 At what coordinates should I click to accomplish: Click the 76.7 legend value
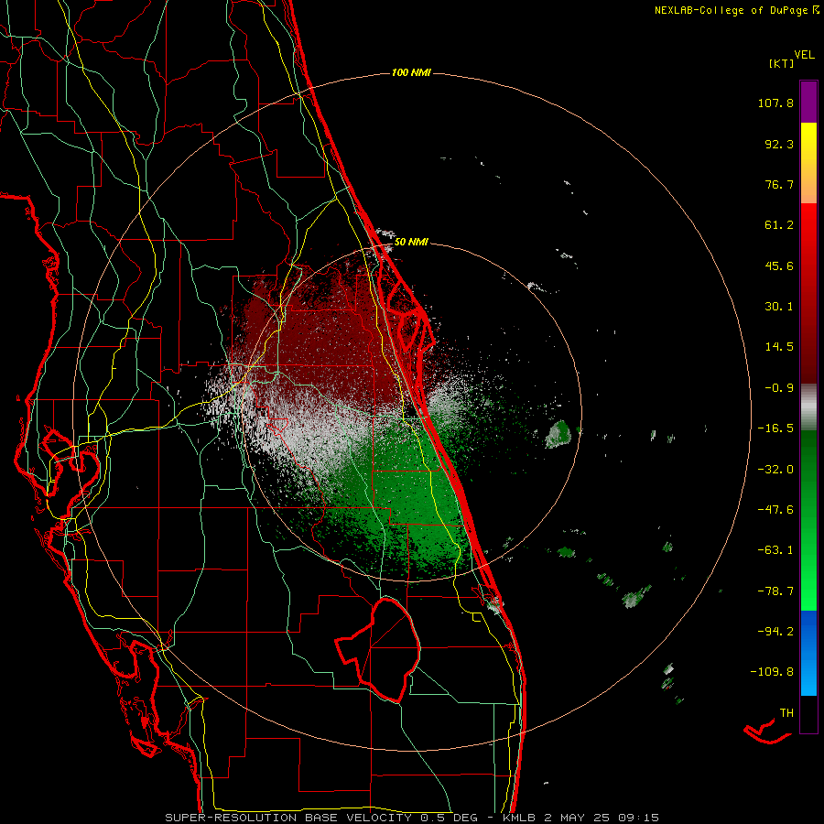click(x=779, y=184)
